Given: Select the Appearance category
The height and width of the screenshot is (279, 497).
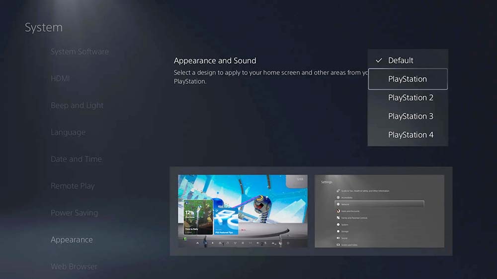Looking at the screenshot, I should tap(72, 239).
